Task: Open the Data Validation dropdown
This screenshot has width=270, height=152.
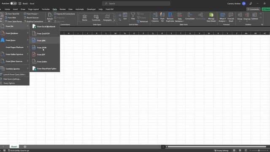Action: pos(180,20)
